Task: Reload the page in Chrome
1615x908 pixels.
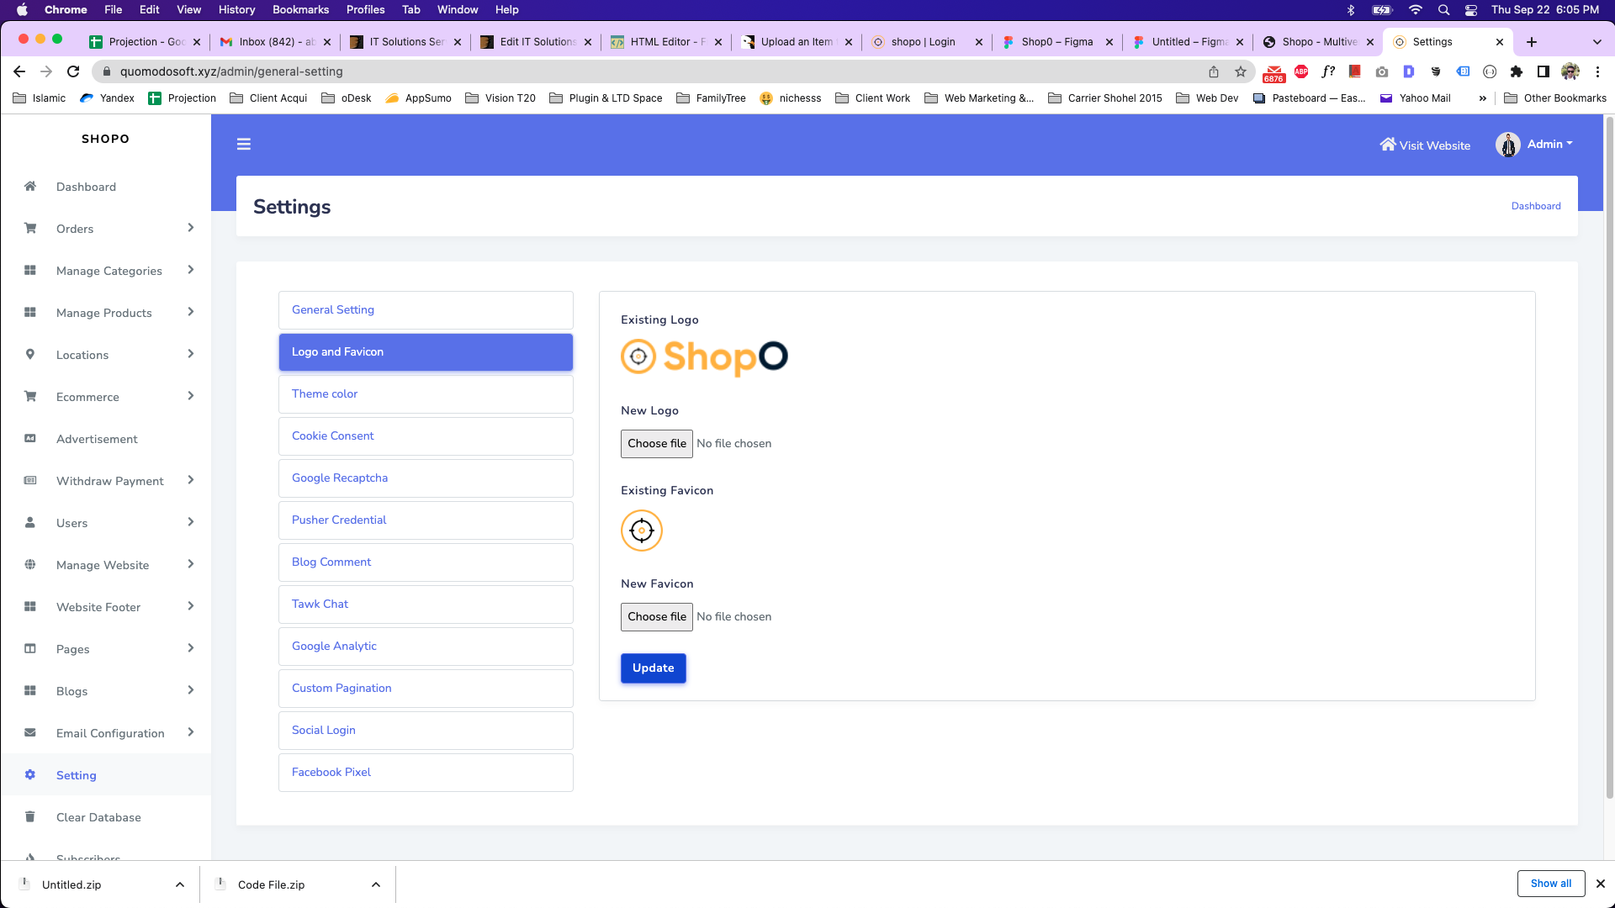Action: point(73,71)
